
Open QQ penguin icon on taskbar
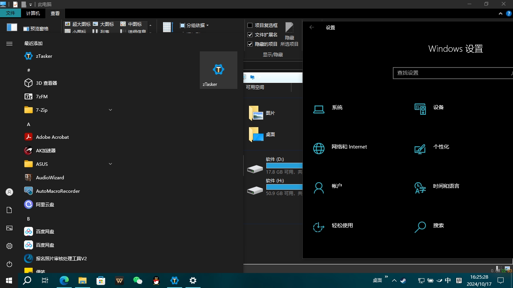(x=156, y=280)
